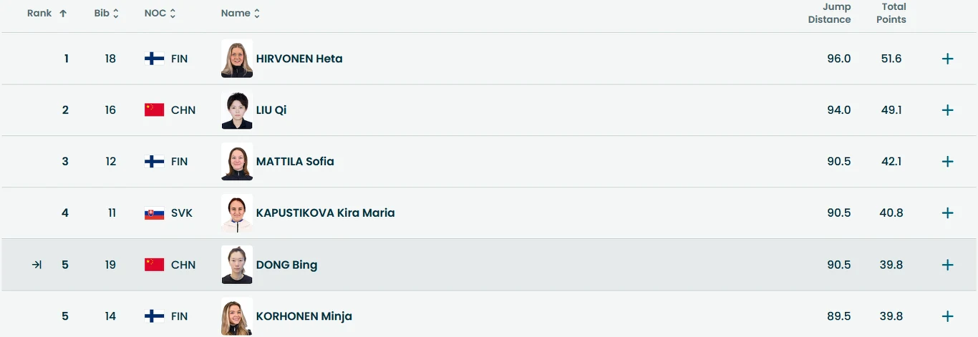Expand Dong Bing's result row
The image size is (978, 337).
tap(947, 265)
